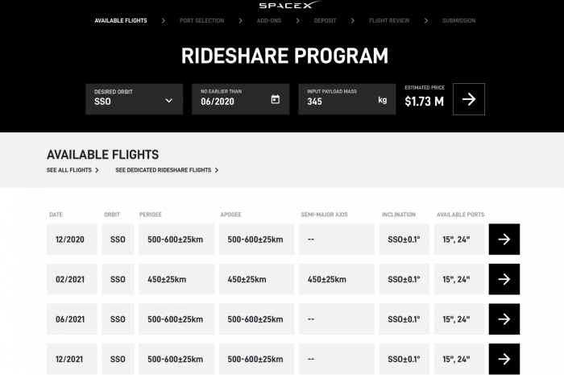Go to the Port Selection step
Image resolution: width=564 pixels, height=375 pixels.
coord(201,20)
